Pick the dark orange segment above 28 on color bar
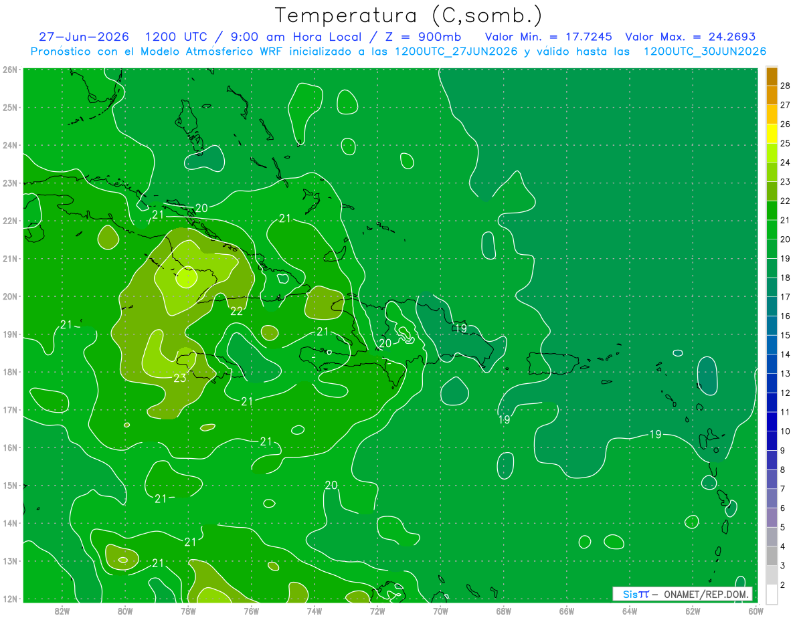This screenshot has height=620, width=803. [x=772, y=76]
